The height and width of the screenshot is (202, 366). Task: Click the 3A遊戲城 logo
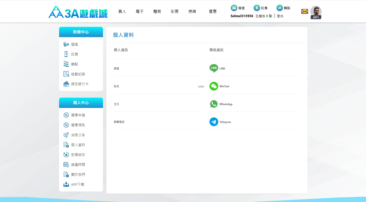coord(78,12)
